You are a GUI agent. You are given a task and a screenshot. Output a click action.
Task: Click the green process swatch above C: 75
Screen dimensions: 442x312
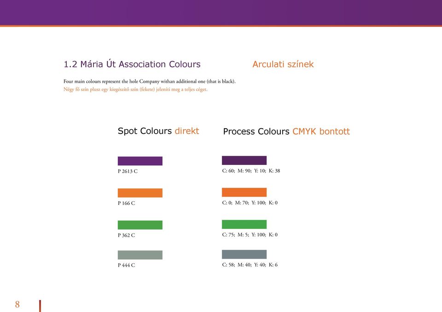coord(244,225)
